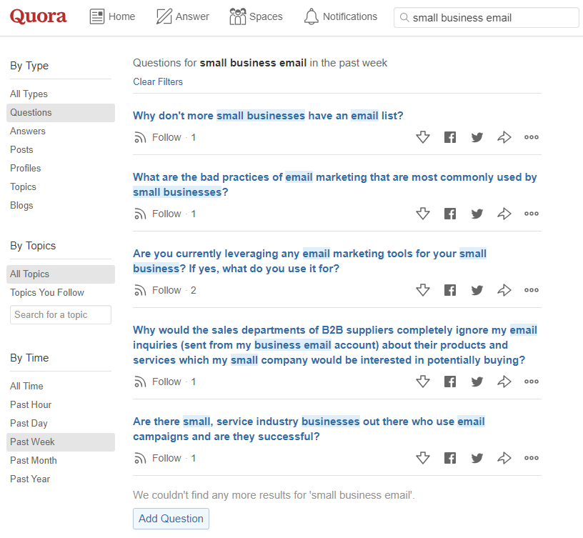
Task: Go to the Home feed
Action: coord(112,16)
